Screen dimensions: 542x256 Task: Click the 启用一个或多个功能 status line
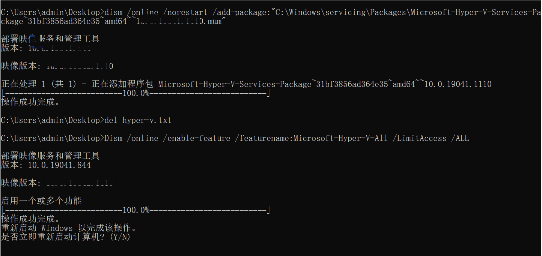pyautogui.click(x=41, y=201)
